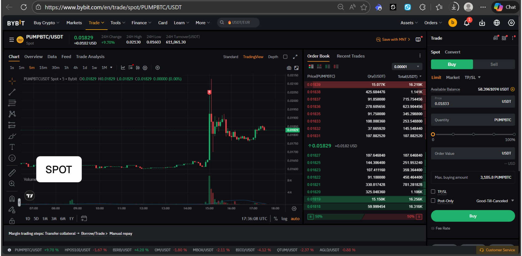The height and width of the screenshot is (256, 522).
Task: Open chart settings hexagon icon
Action: [145, 67]
